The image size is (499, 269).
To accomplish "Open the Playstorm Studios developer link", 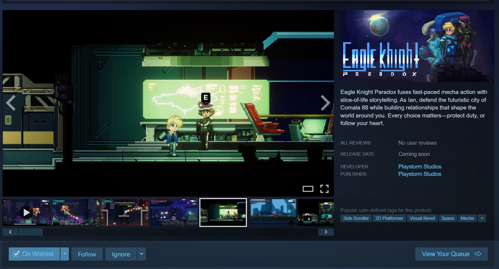I will pyautogui.click(x=420, y=167).
